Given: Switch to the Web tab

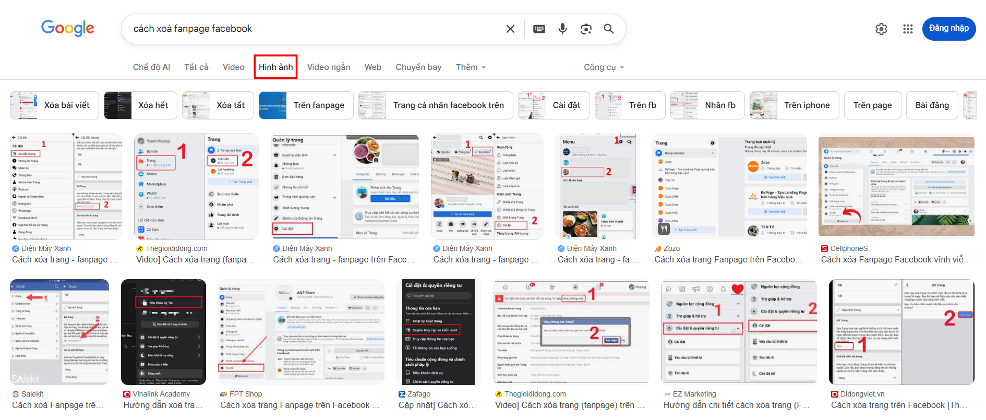Looking at the screenshot, I should pyautogui.click(x=372, y=67).
